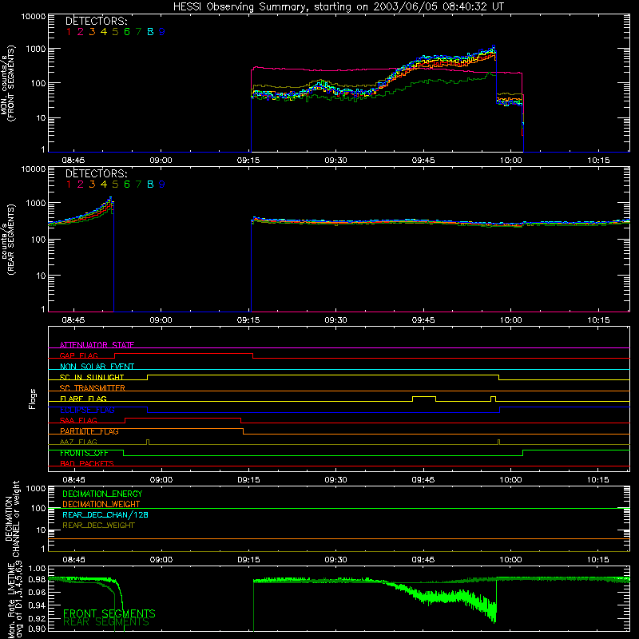The image size is (639, 639).
Task: Click the SC_TRANSMITTER flag label
Action: [x=93, y=388]
